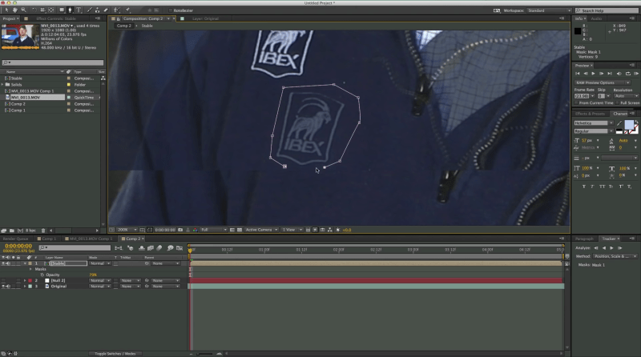Open the Helvetica font family dropdown
The image size is (641, 357).
point(594,123)
